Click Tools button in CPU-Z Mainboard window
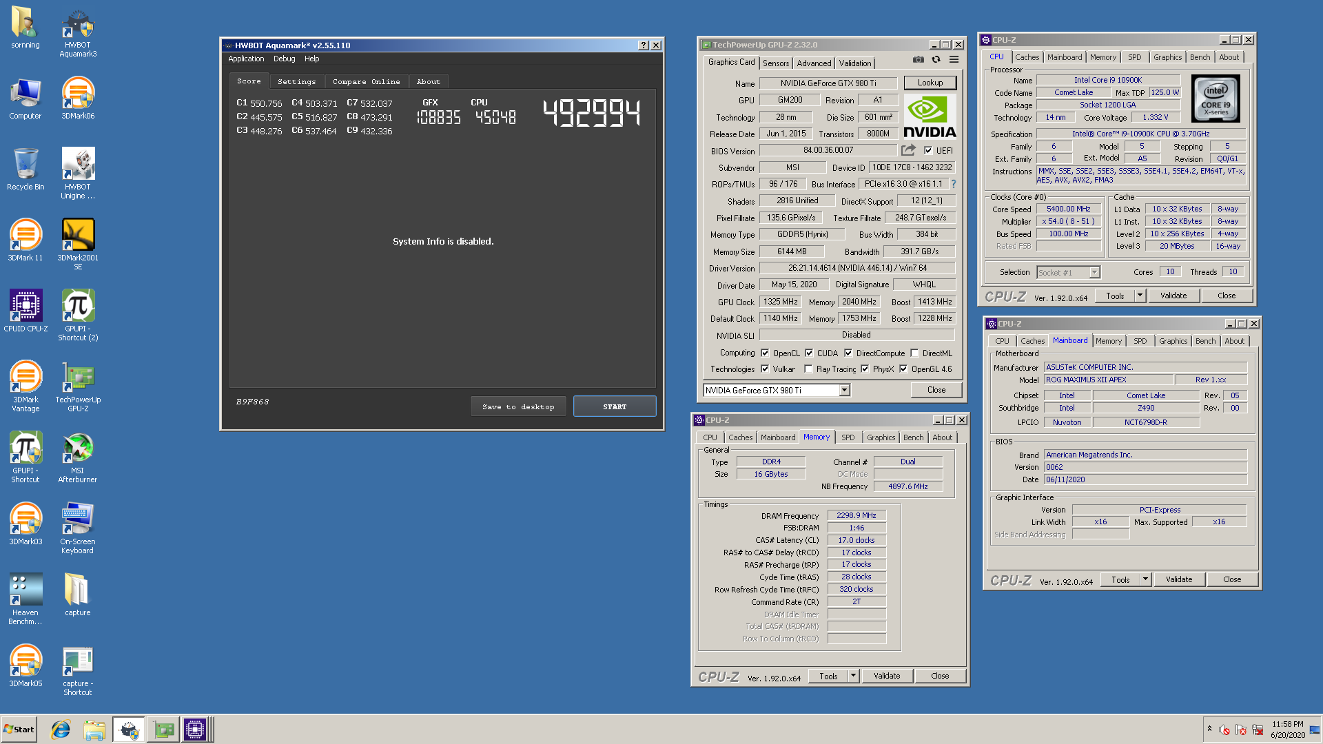The image size is (1323, 744). click(1120, 579)
